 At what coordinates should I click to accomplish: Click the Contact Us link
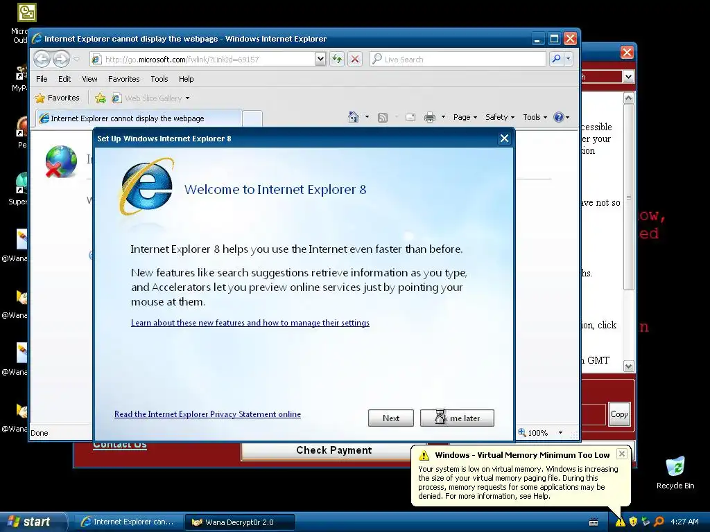click(119, 445)
